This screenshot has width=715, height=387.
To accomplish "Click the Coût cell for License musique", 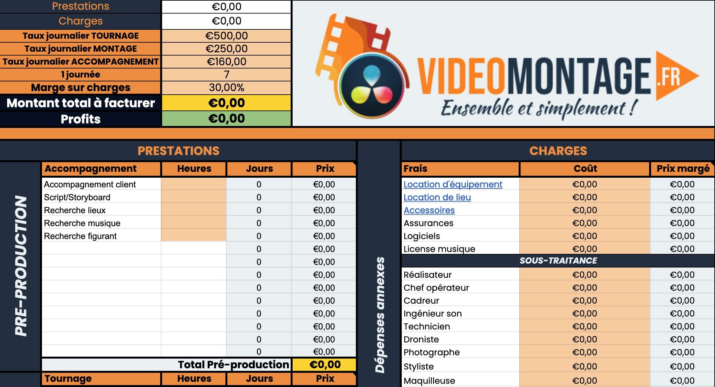I will coord(585,248).
